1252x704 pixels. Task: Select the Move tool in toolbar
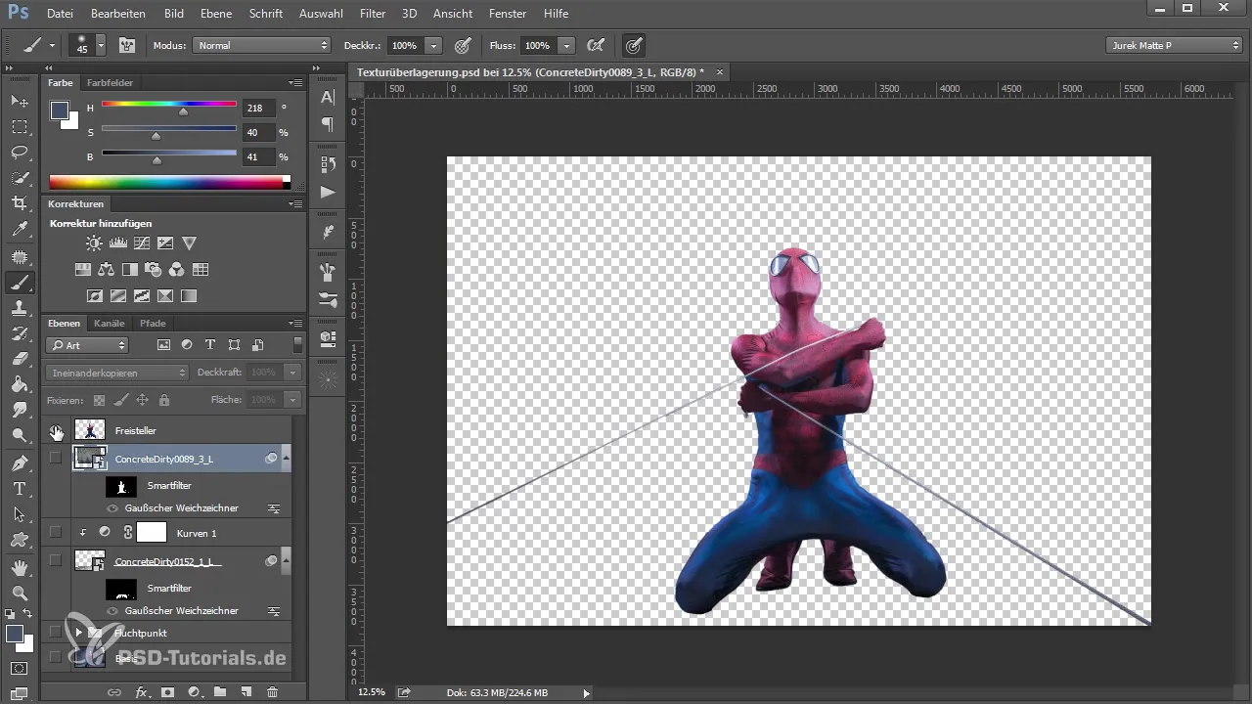pyautogui.click(x=20, y=102)
